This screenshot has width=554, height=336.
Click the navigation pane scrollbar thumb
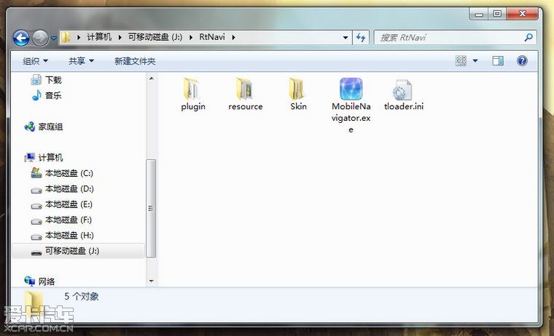(151, 209)
